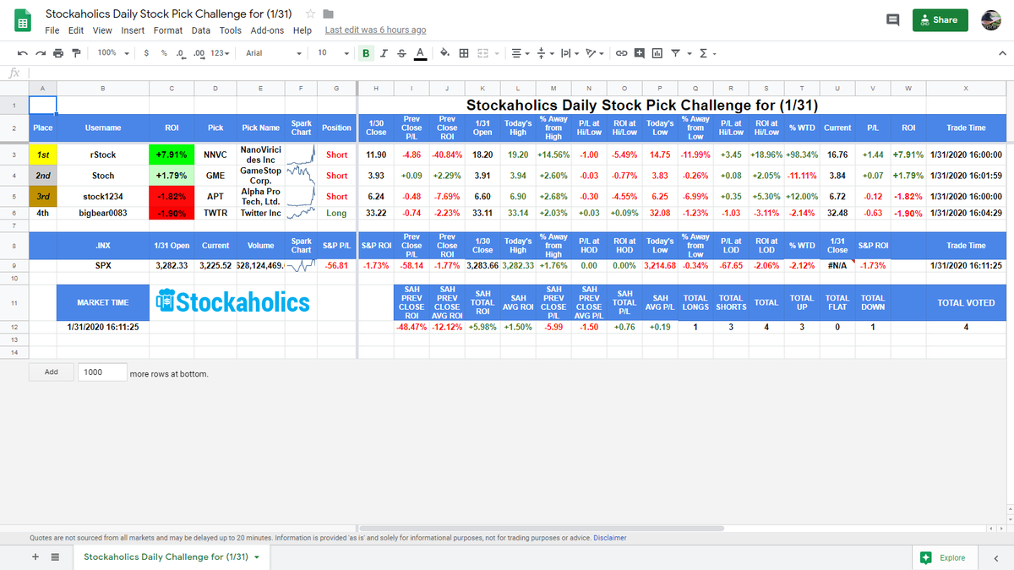The height and width of the screenshot is (570, 1014).
Task: Click the redo arrow in toolbar
Action: [x=40, y=53]
